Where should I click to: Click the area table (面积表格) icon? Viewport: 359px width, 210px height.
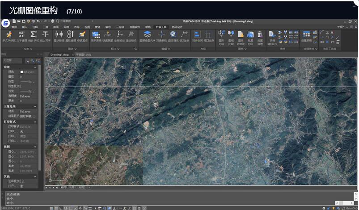(96, 35)
